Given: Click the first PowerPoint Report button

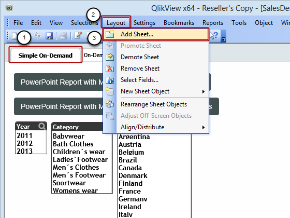Looking at the screenshot, I should click(x=59, y=82).
